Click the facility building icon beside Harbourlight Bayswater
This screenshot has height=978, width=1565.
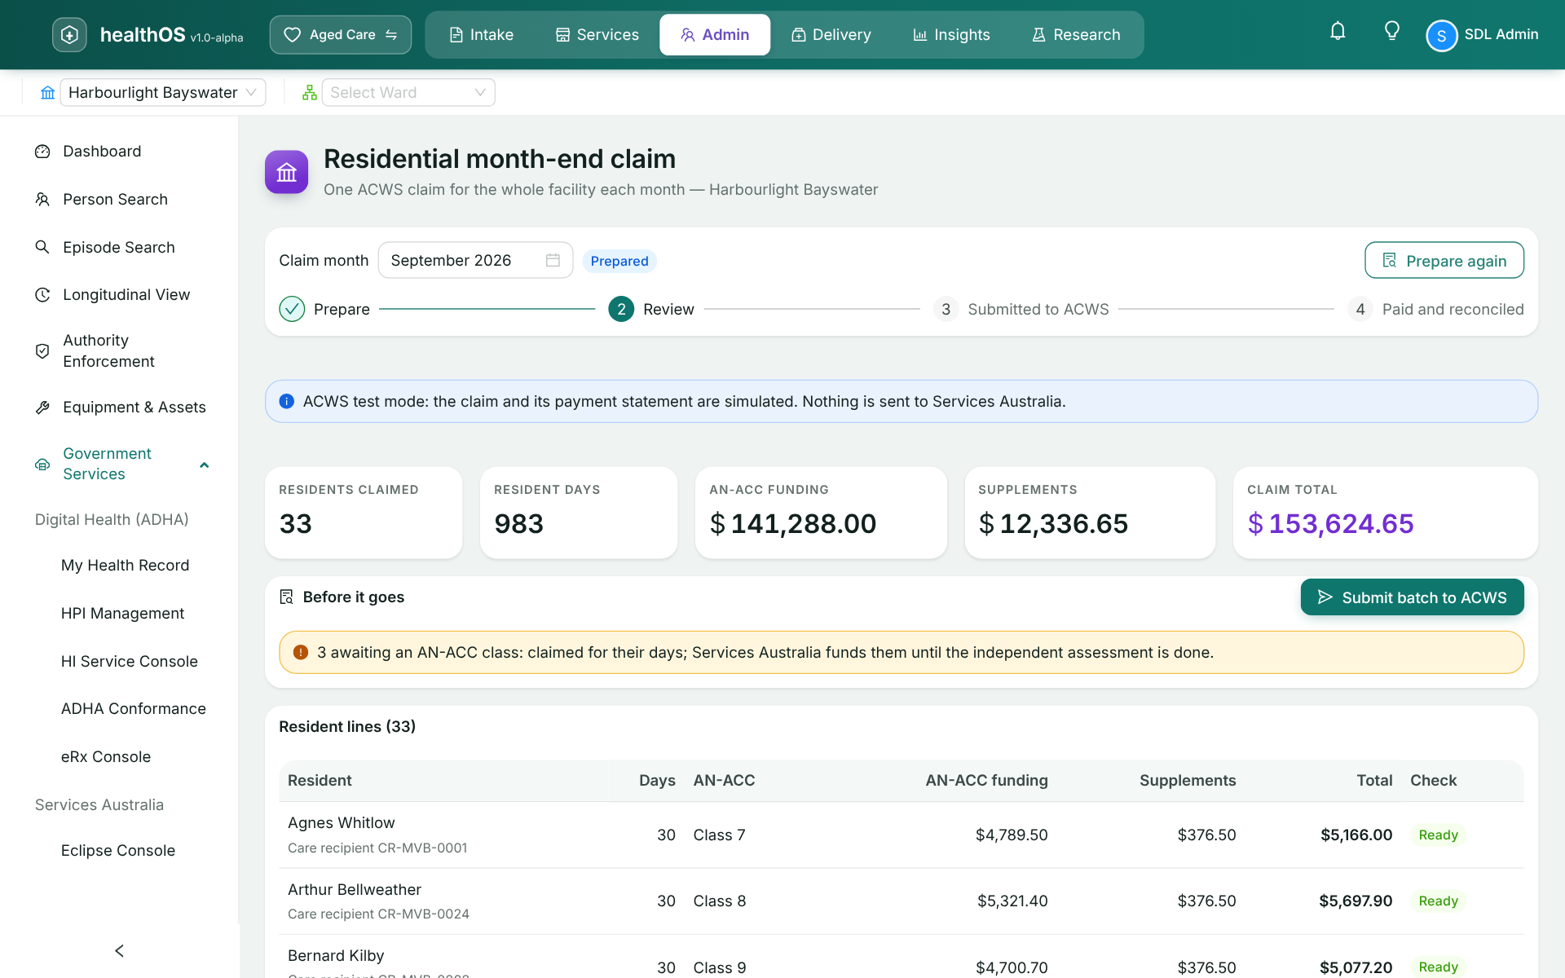click(x=48, y=93)
